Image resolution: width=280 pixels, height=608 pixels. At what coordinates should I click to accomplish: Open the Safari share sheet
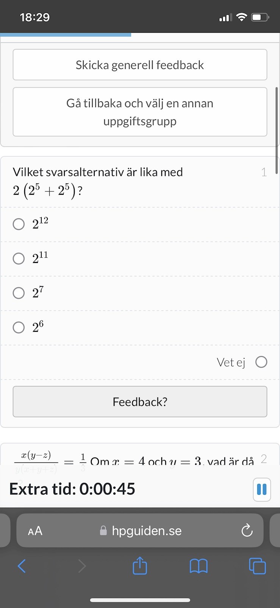[140, 565]
